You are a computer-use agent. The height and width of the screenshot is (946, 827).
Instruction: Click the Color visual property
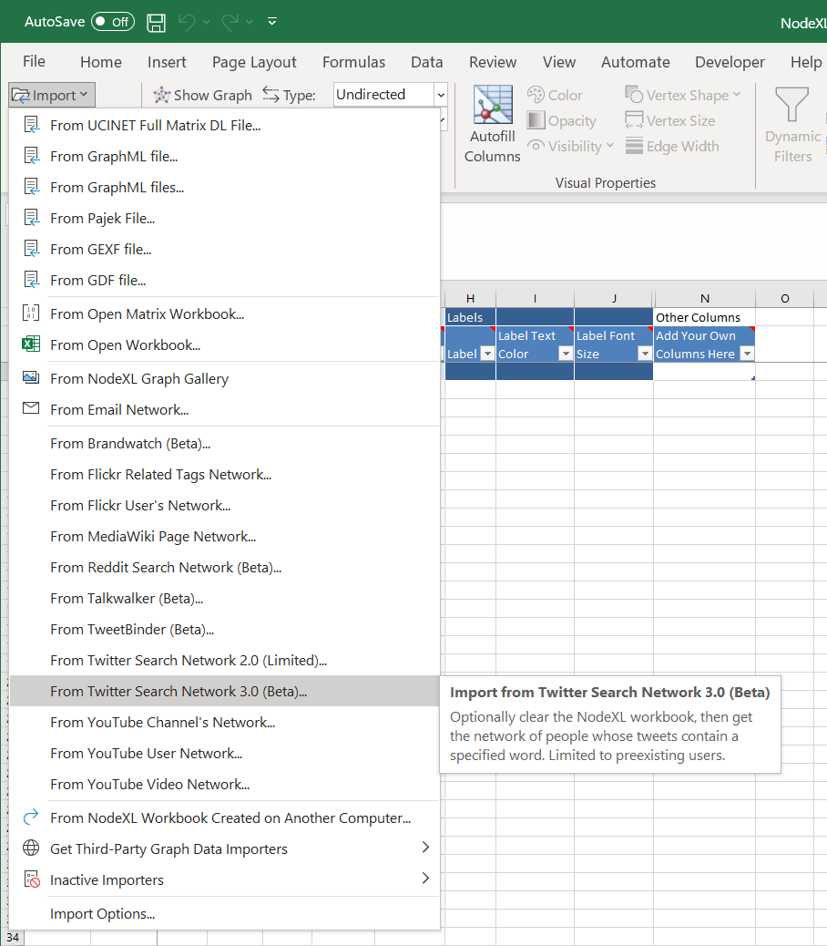[x=555, y=95]
